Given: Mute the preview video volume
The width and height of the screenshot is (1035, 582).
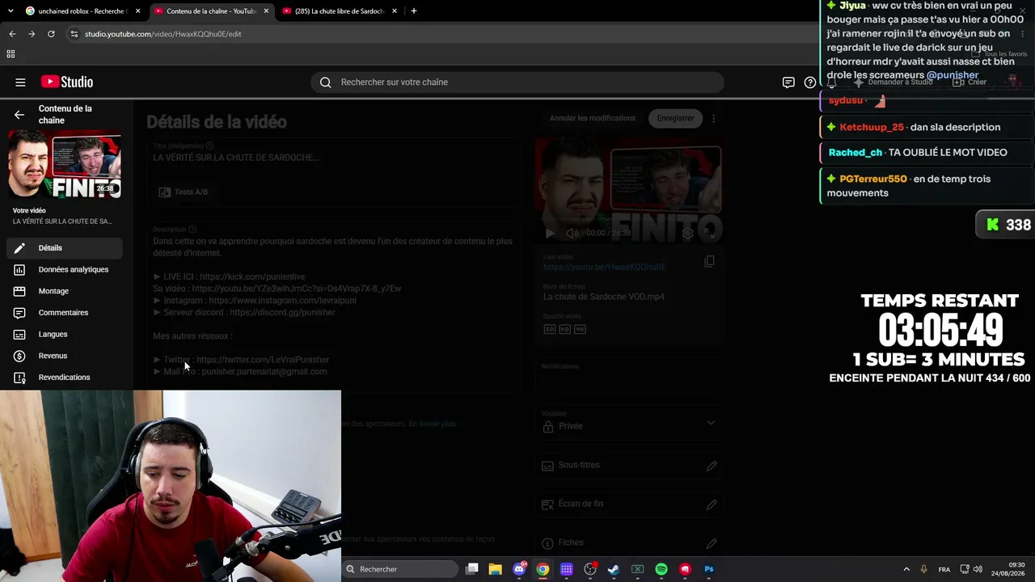Looking at the screenshot, I should pos(572,233).
